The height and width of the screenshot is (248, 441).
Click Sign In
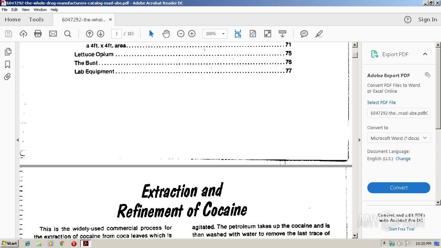[x=428, y=20]
